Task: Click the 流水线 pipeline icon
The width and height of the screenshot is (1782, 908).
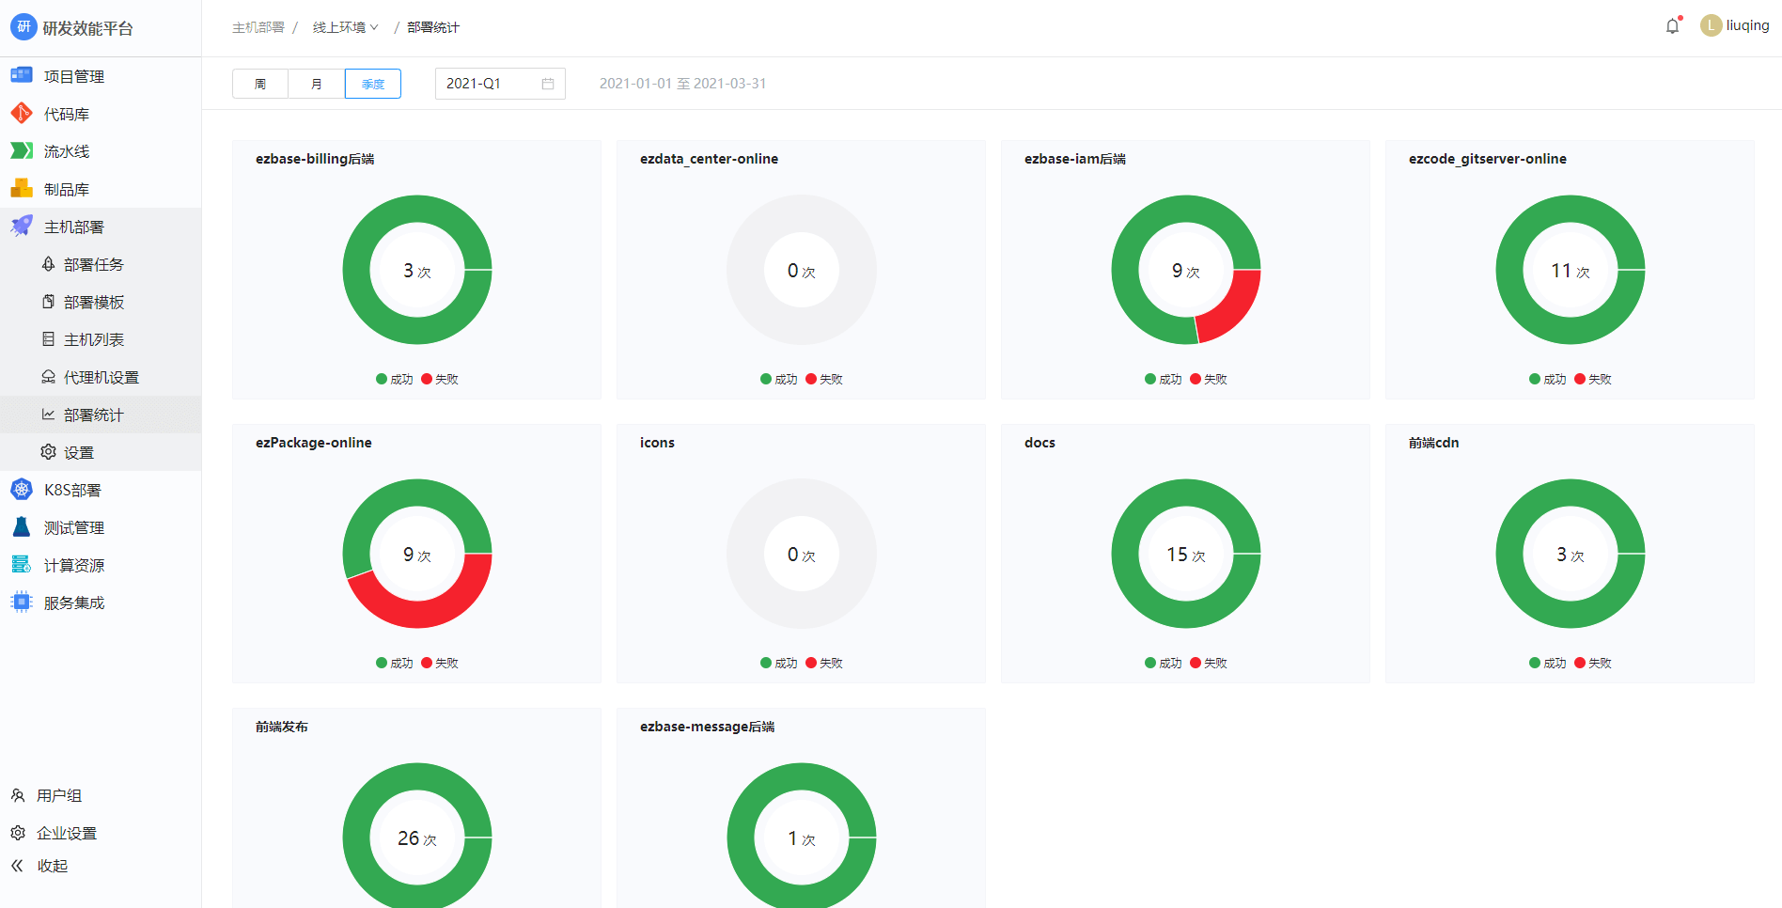Action: pos(21,151)
